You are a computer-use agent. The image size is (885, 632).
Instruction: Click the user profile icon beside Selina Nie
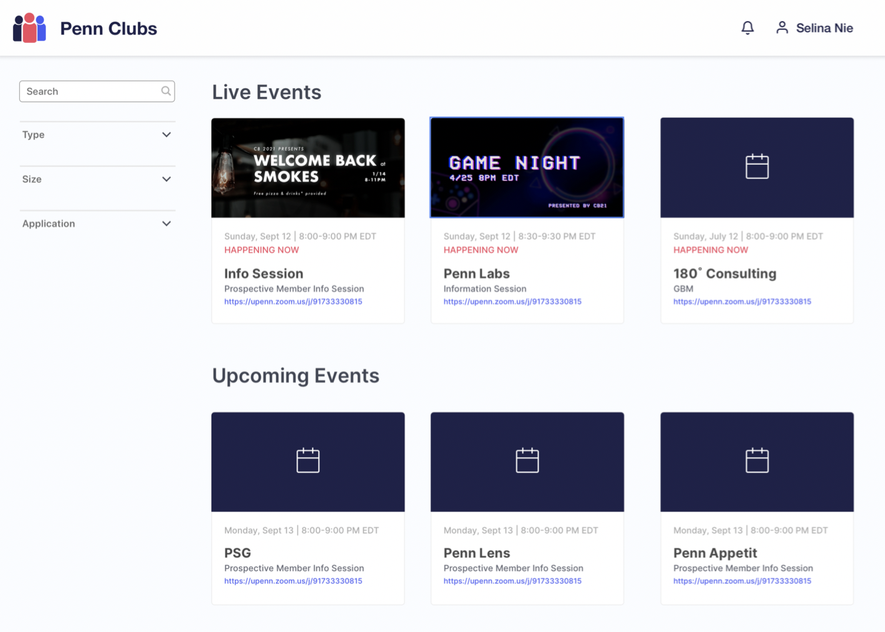782,27
